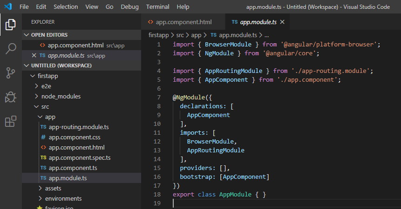The image size is (401, 209).
Task: Expand the e2e folder
Action: click(x=37, y=86)
